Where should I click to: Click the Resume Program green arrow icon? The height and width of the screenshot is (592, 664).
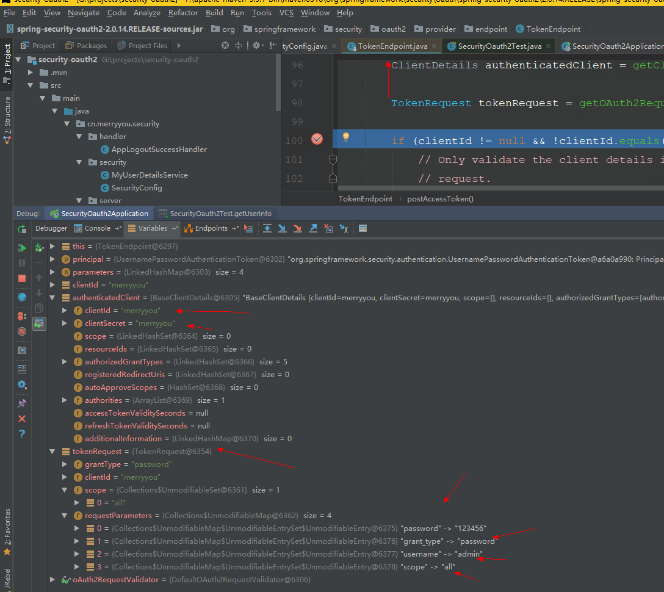click(22, 250)
